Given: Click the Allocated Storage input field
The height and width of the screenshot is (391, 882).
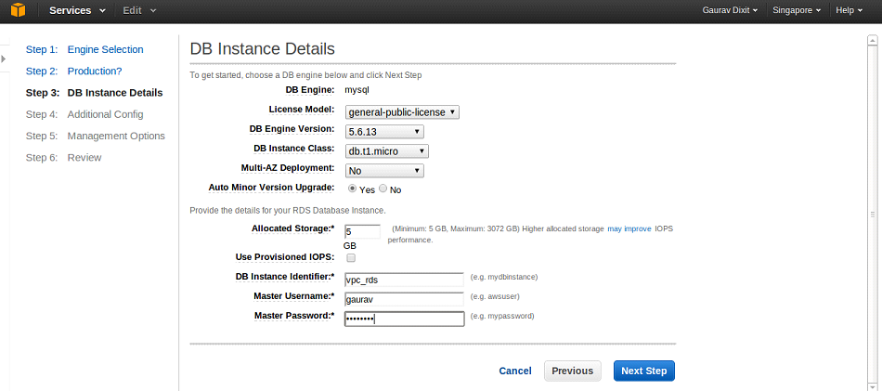Looking at the screenshot, I should tap(363, 231).
